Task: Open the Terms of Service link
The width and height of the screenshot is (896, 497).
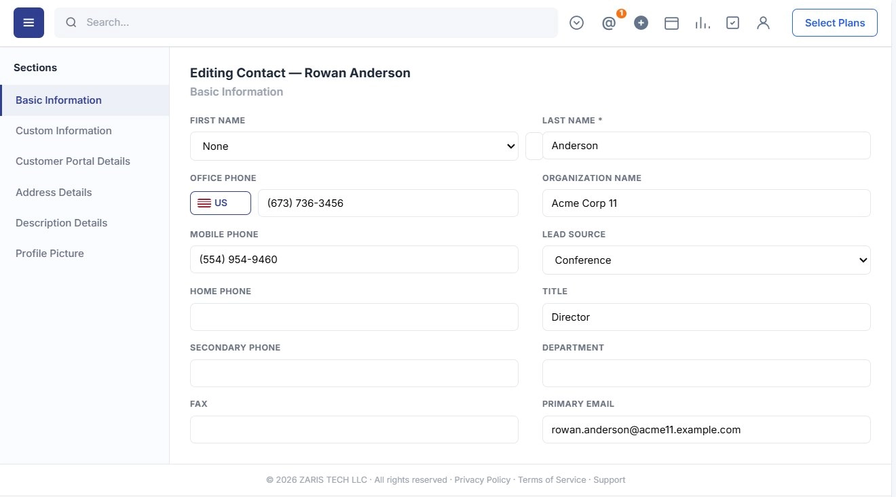Action: click(552, 480)
